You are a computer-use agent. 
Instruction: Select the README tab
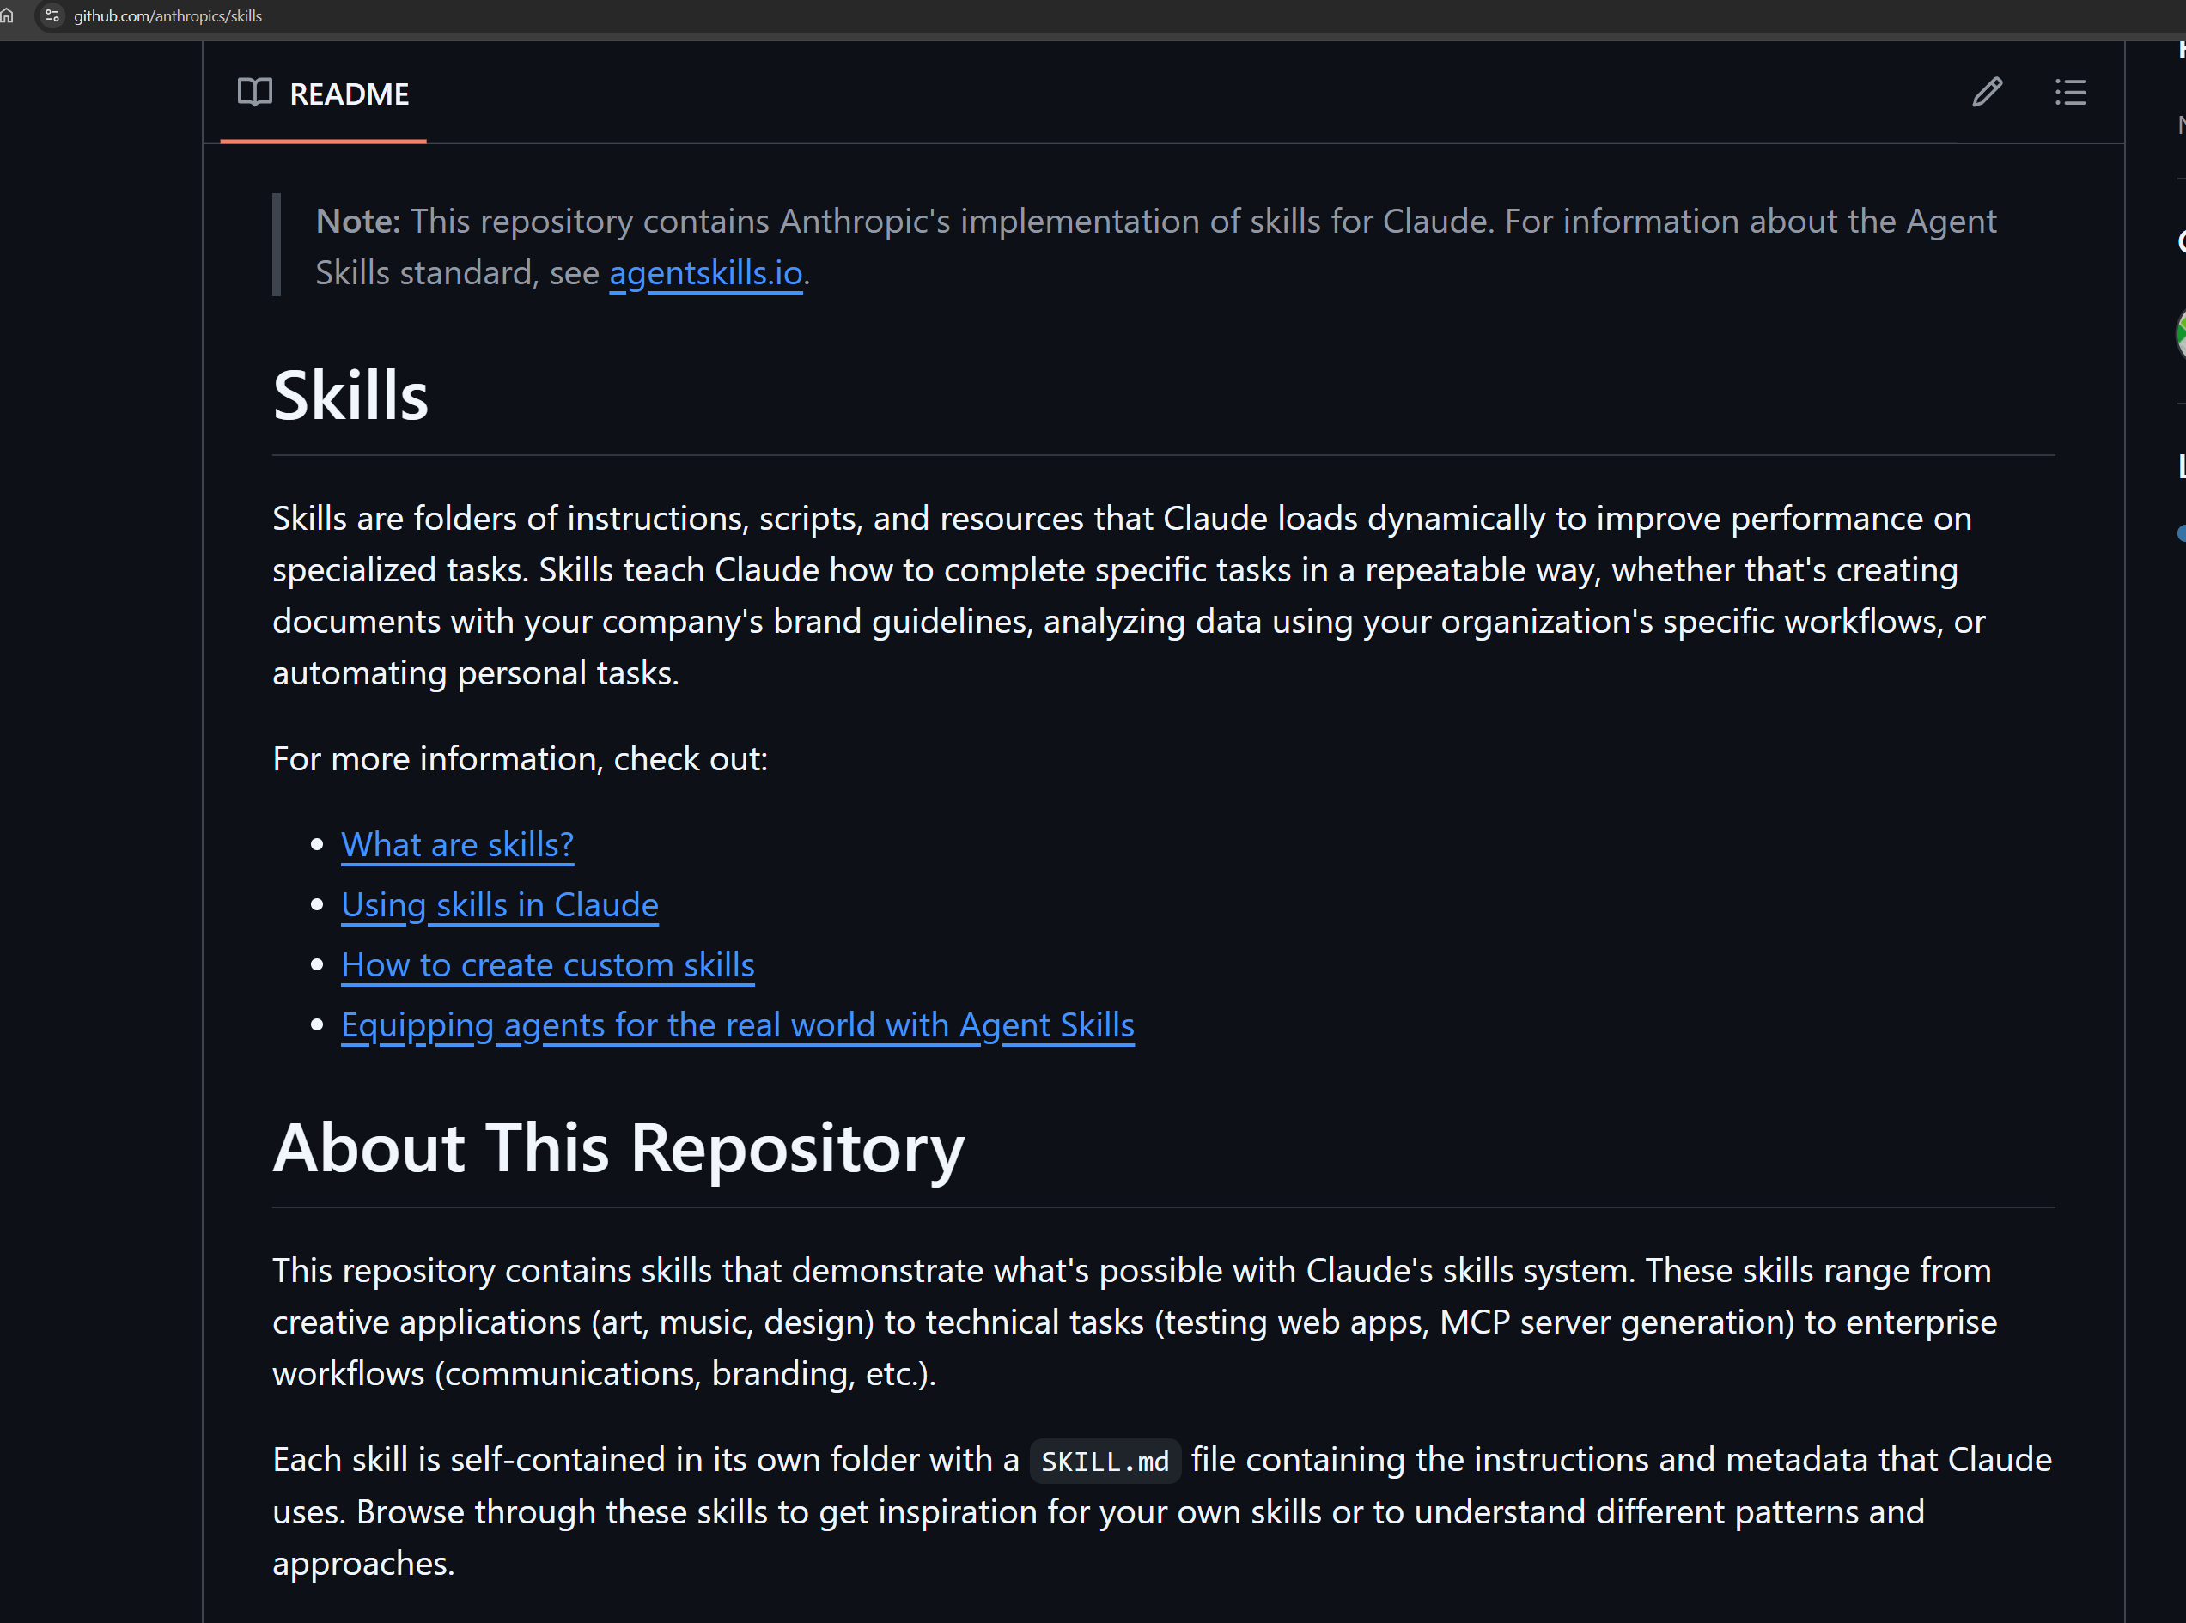323,94
